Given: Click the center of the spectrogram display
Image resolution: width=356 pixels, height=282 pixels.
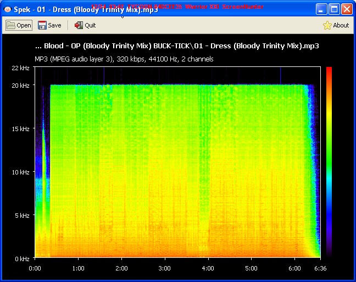Looking at the screenshot, I should pos(177,162).
